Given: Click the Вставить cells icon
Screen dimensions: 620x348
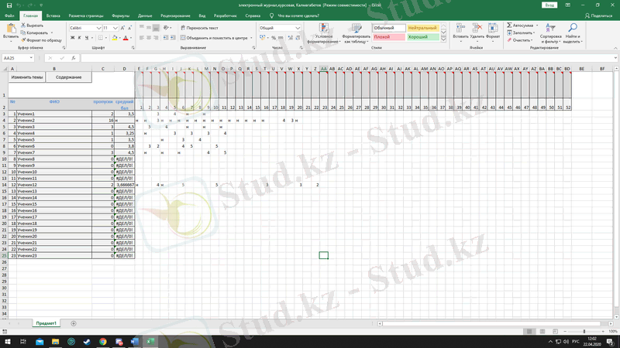Looking at the screenshot, I should [x=460, y=28].
